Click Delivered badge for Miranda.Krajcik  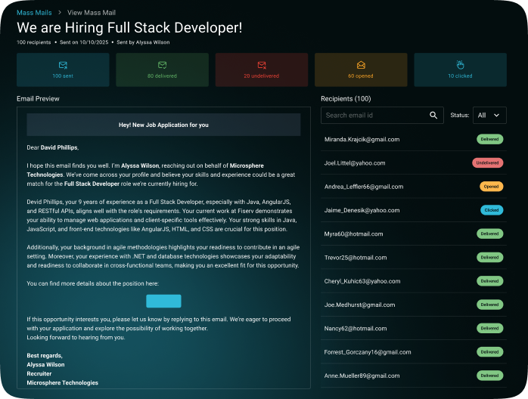[490, 139]
